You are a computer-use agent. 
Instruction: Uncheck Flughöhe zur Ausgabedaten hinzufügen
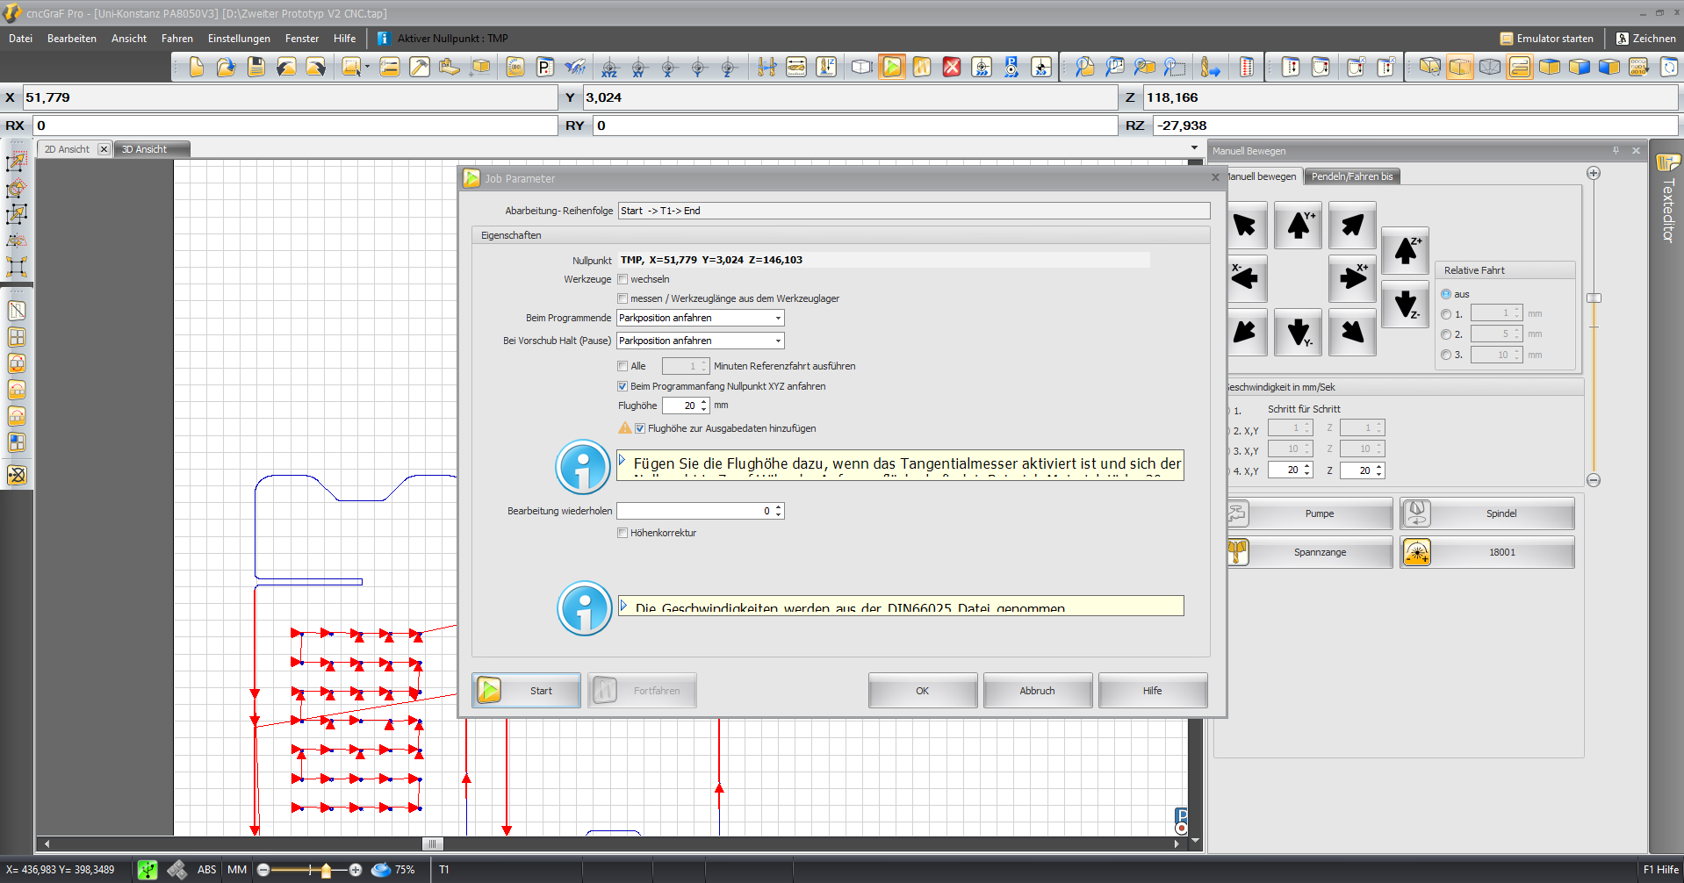point(640,428)
